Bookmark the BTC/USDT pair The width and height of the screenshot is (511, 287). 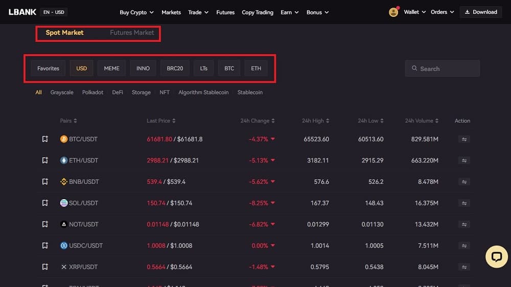point(45,139)
